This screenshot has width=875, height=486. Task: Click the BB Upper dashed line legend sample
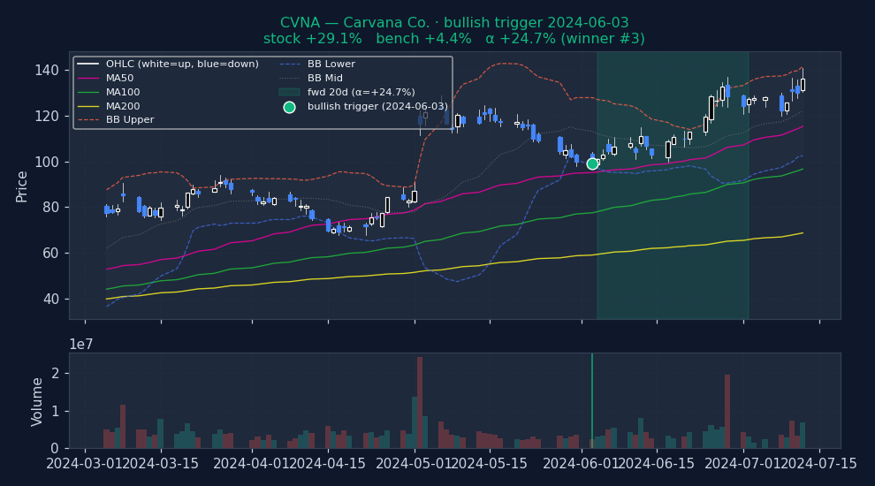[88, 120]
